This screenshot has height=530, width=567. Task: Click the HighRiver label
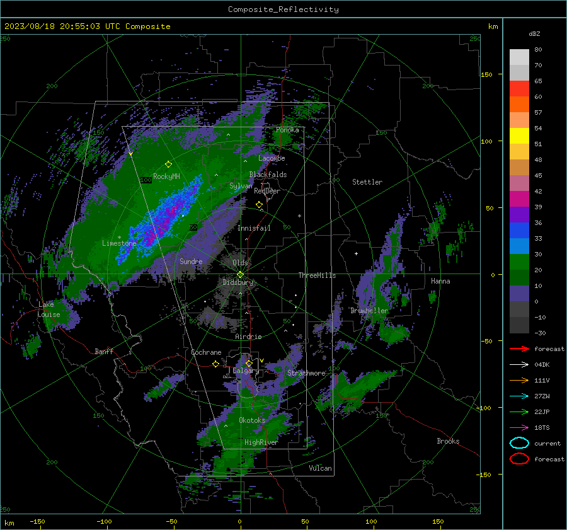tap(261, 442)
